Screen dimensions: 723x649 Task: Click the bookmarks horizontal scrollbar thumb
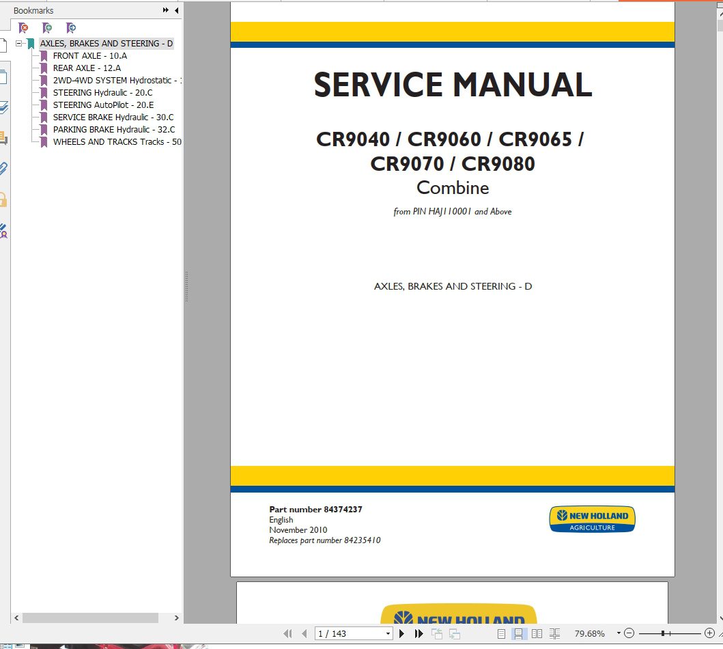point(90,618)
